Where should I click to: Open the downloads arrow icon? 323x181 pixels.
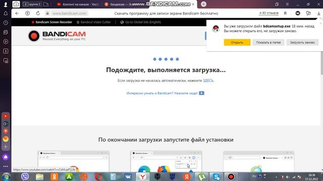[318, 14]
